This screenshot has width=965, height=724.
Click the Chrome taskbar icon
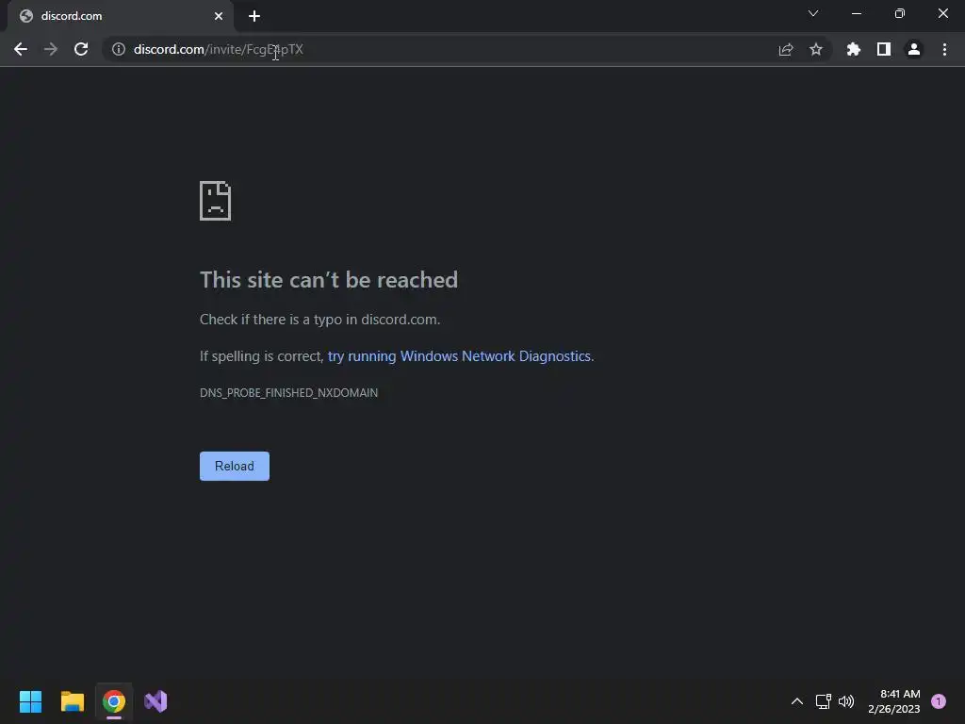point(114,701)
